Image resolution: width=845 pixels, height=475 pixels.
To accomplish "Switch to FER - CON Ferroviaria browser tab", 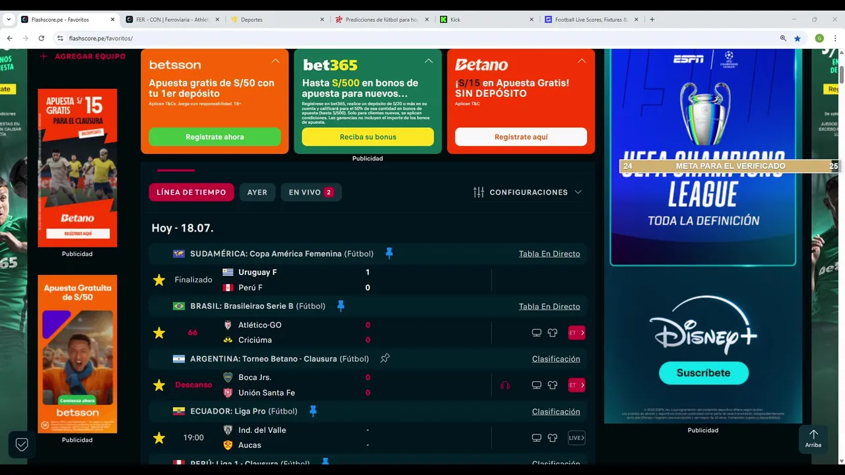I will pos(172,20).
